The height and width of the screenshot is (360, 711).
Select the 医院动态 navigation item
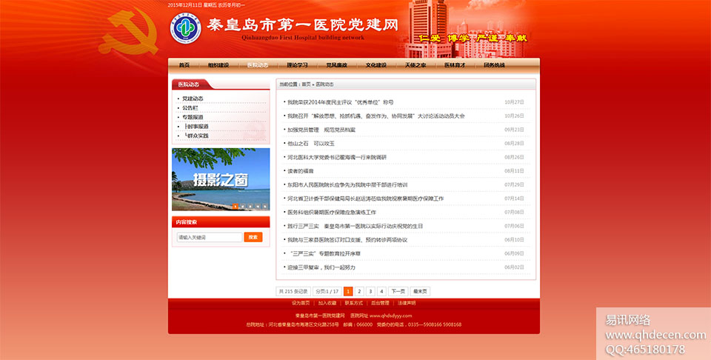pos(258,65)
